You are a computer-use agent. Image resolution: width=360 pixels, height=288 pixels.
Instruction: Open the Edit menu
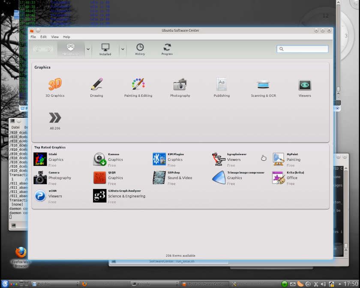point(43,37)
